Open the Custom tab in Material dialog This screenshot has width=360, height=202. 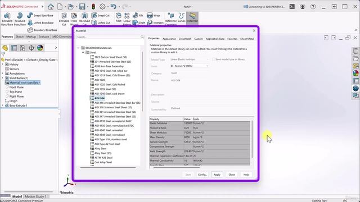(199, 39)
